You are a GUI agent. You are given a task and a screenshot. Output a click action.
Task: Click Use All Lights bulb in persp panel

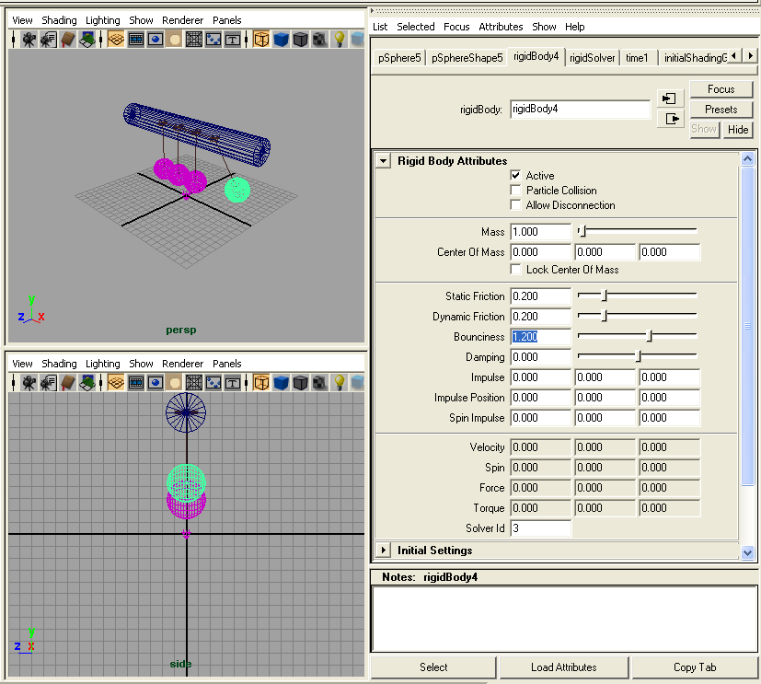click(340, 40)
